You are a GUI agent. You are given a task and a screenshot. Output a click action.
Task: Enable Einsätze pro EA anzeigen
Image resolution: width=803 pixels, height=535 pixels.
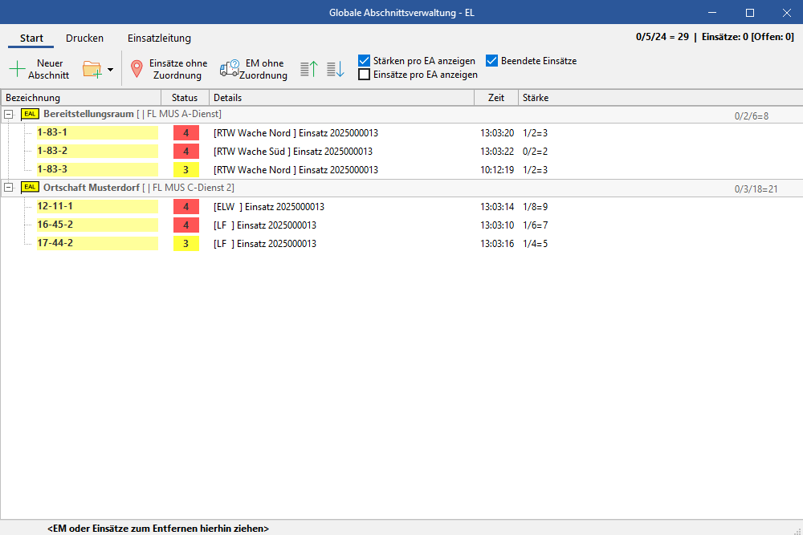(x=364, y=75)
